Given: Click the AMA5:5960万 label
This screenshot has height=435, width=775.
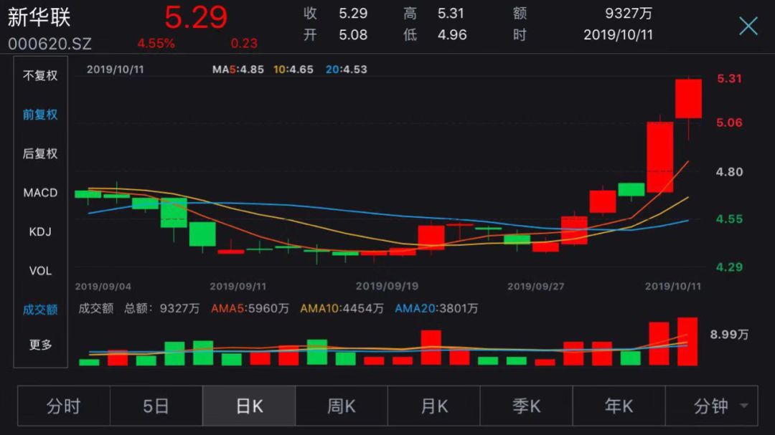Looking at the screenshot, I should pyautogui.click(x=250, y=309).
